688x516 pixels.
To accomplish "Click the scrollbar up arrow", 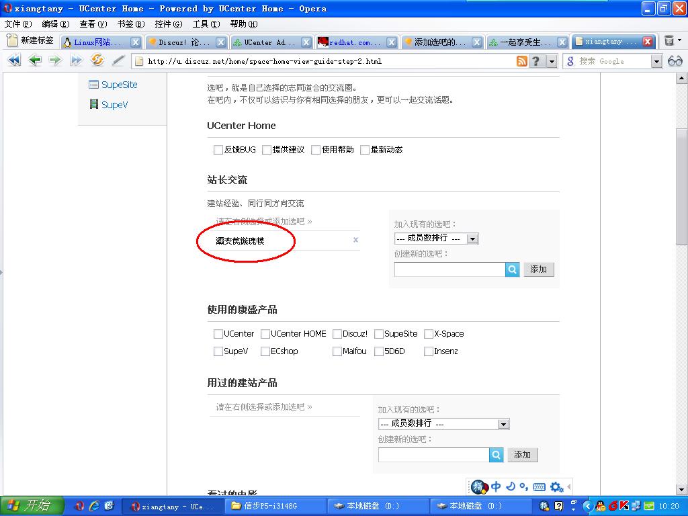I will point(681,79).
